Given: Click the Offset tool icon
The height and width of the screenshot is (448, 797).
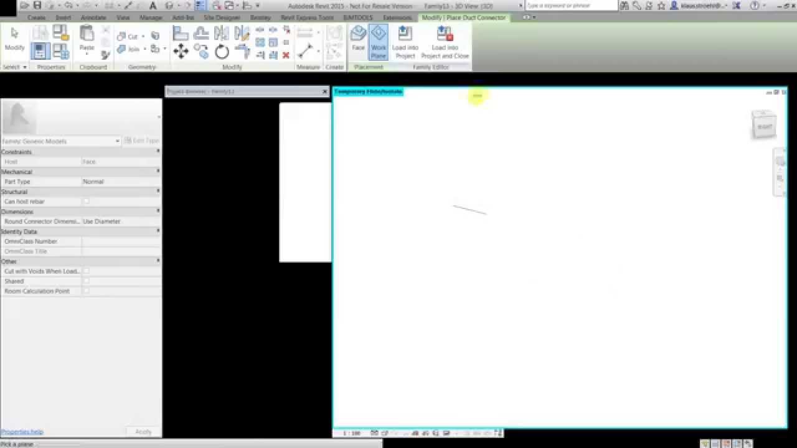Looking at the screenshot, I should (201, 33).
